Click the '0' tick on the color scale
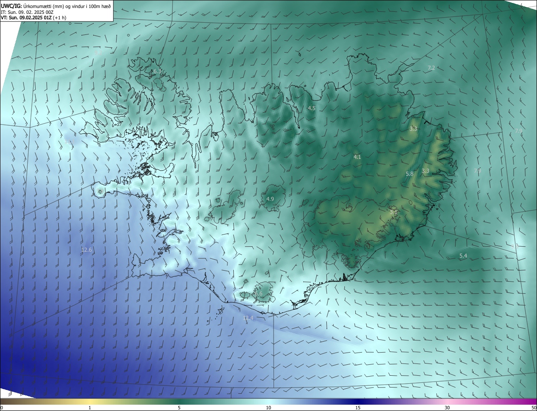 pyautogui.click(x=2, y=408)
